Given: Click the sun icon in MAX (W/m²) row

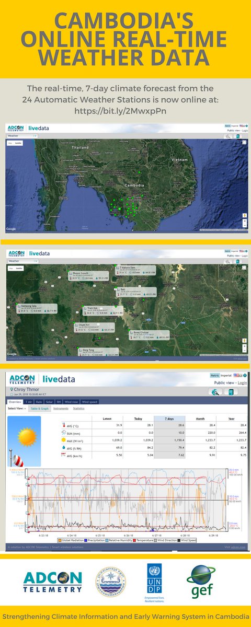Looking at the screenshot, I should click(x=63, y=439).
